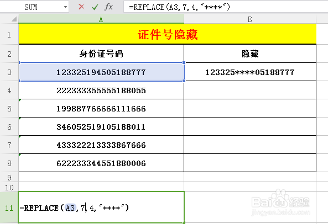Screen dimensions: 328x224
Task: Select the column A header
Action: 101,19
